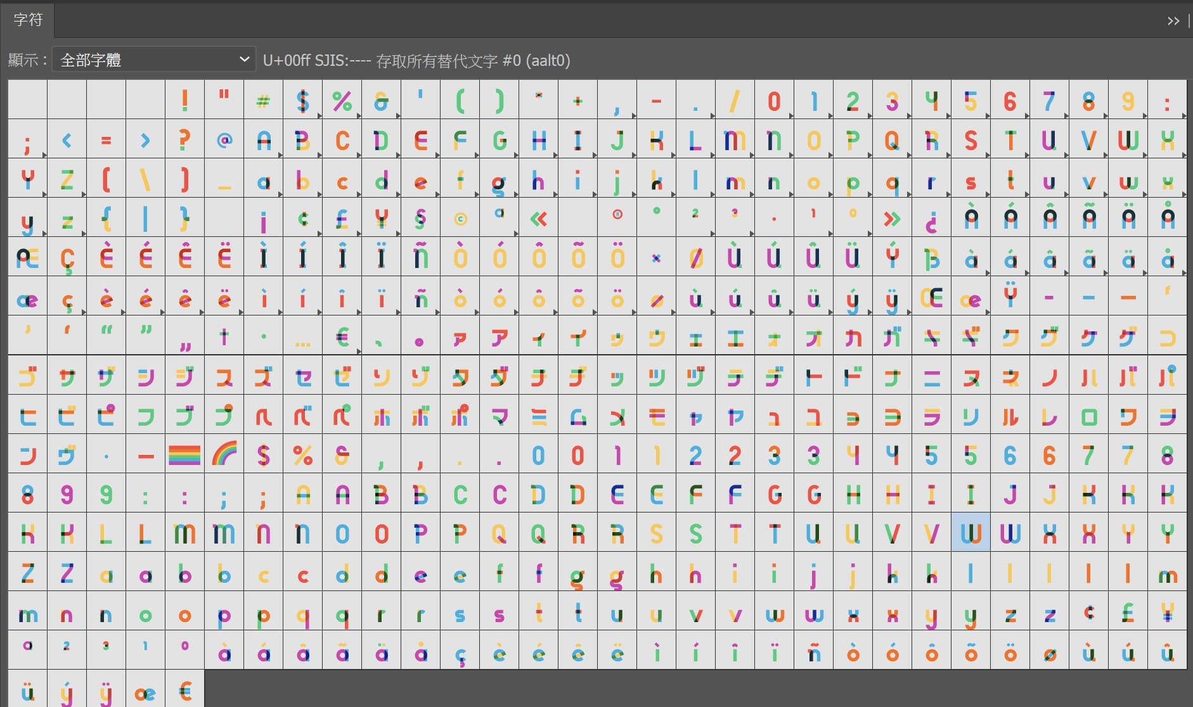Image resolution: width=1193 pixels, height=707 pixels.
Task: Pick the katakana リ glyph
Action: coord(971,415)
